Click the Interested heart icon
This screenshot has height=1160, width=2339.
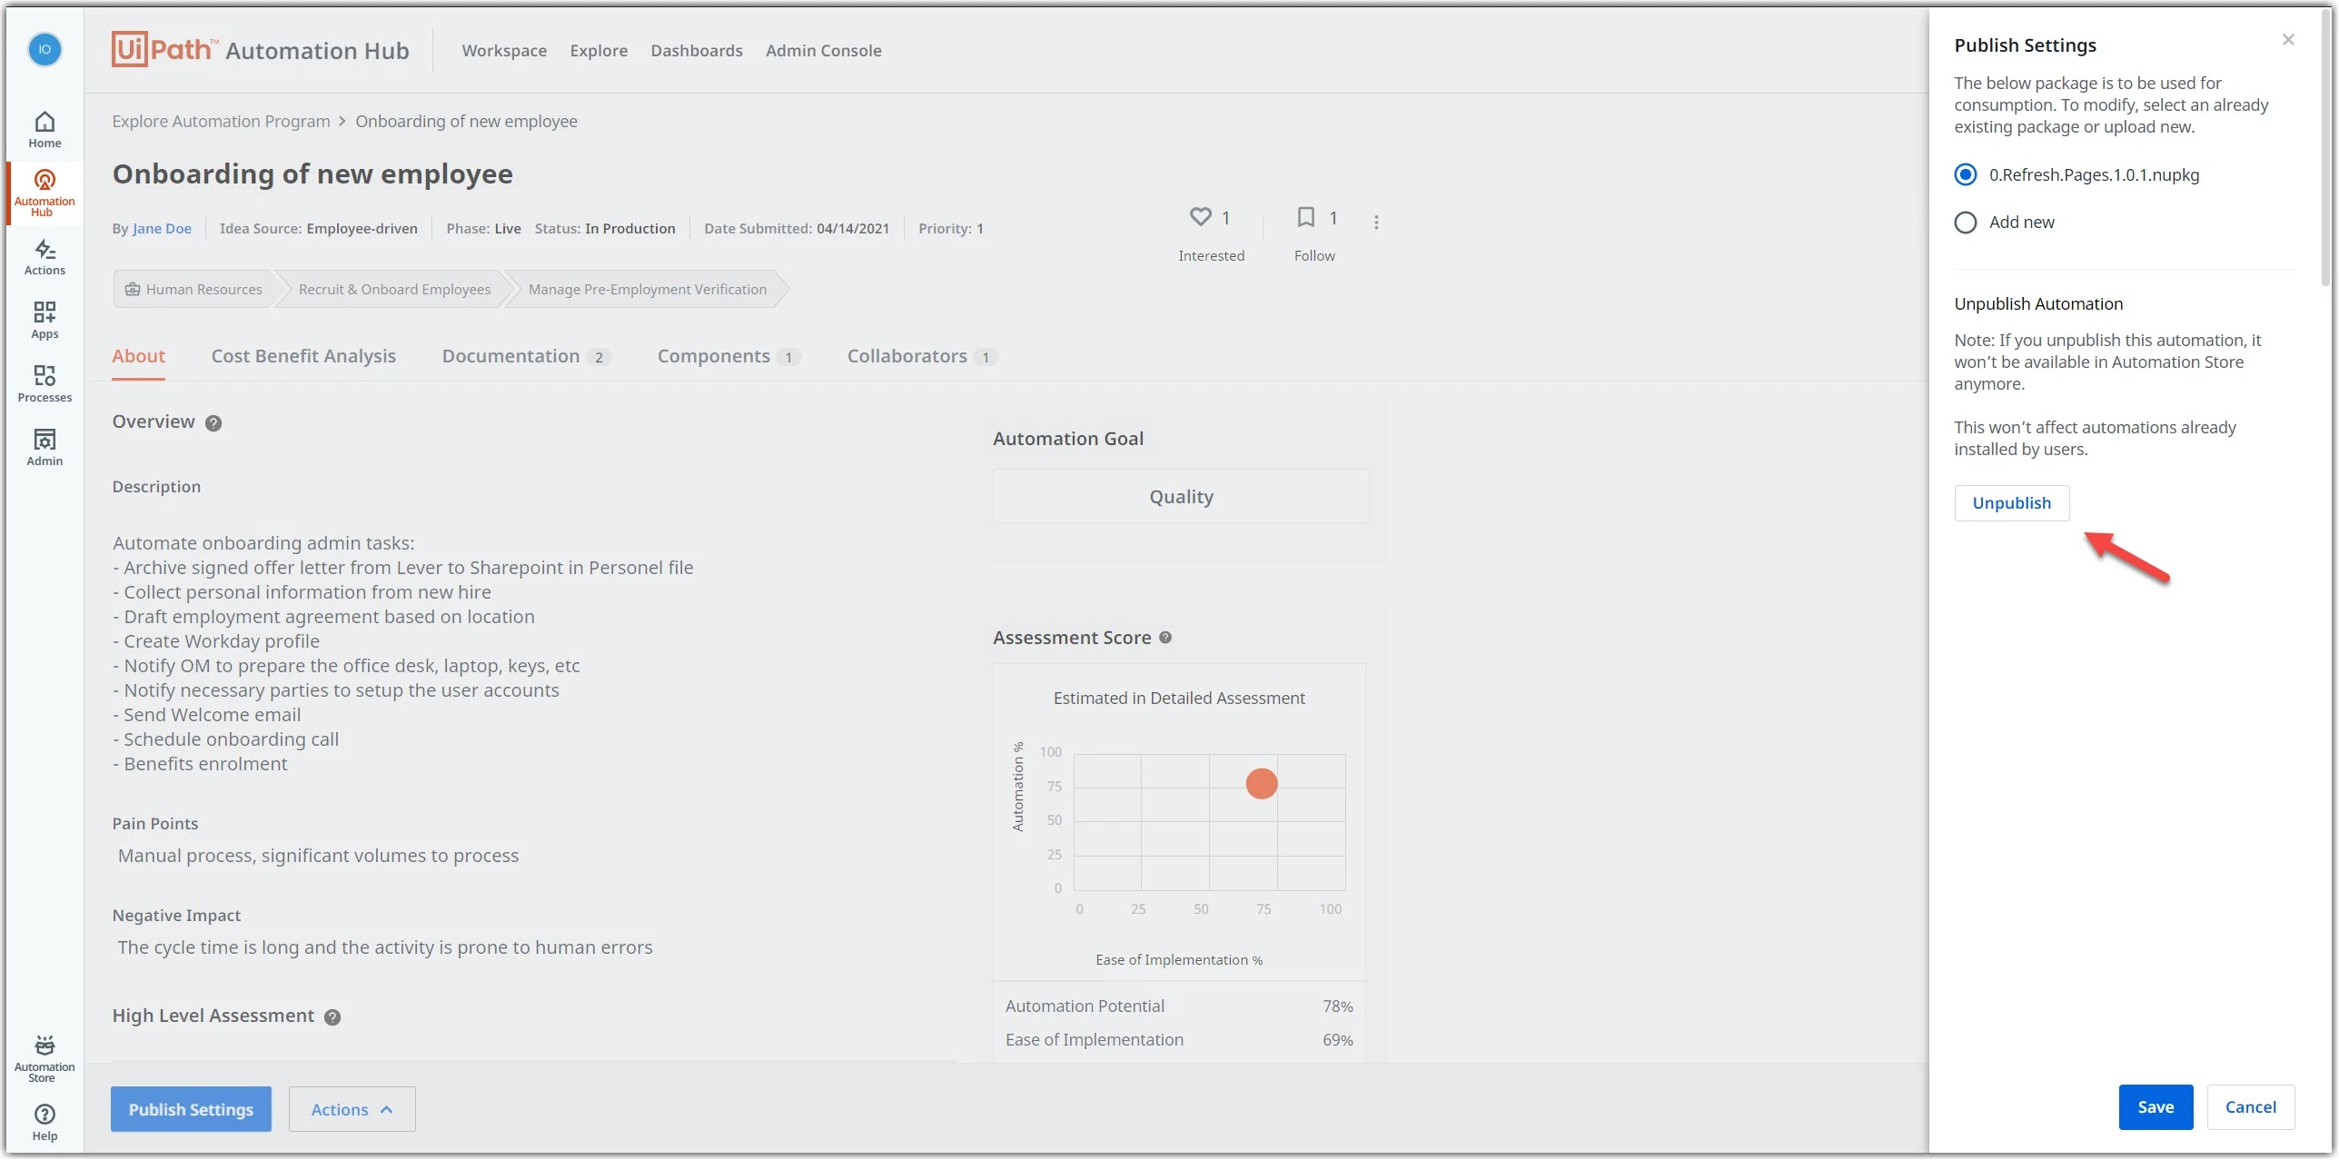1200,217
